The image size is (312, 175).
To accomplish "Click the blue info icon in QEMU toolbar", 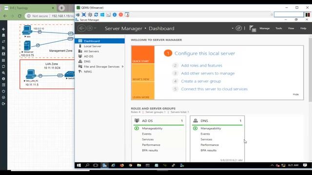I will pos(115,15).
